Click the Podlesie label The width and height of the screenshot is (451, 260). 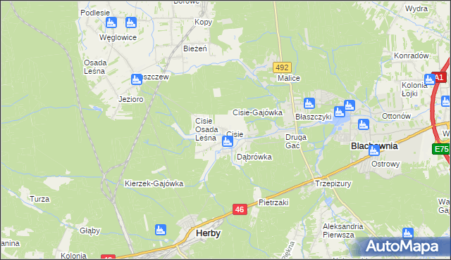click(95, 13)
